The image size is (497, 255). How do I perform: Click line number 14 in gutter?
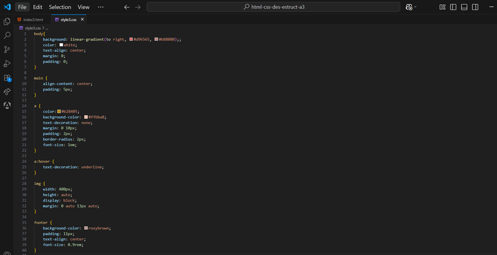(x=24, y=106)
